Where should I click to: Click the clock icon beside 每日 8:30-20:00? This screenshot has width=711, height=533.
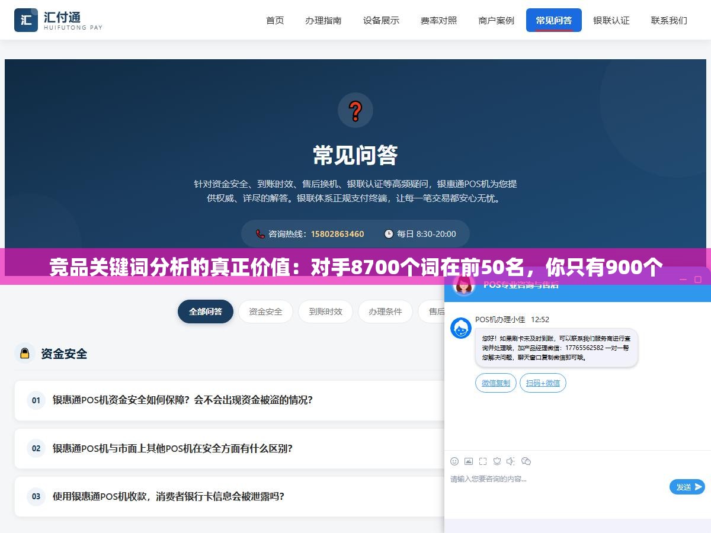click(389, 234)
